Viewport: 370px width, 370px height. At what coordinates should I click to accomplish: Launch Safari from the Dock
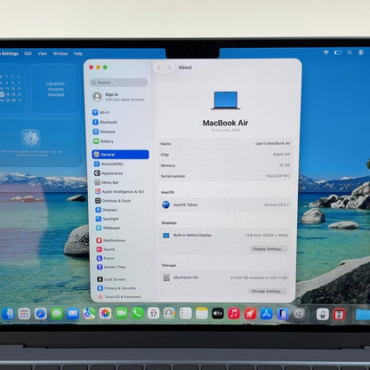pyautogui.click(x=40, y=313)
